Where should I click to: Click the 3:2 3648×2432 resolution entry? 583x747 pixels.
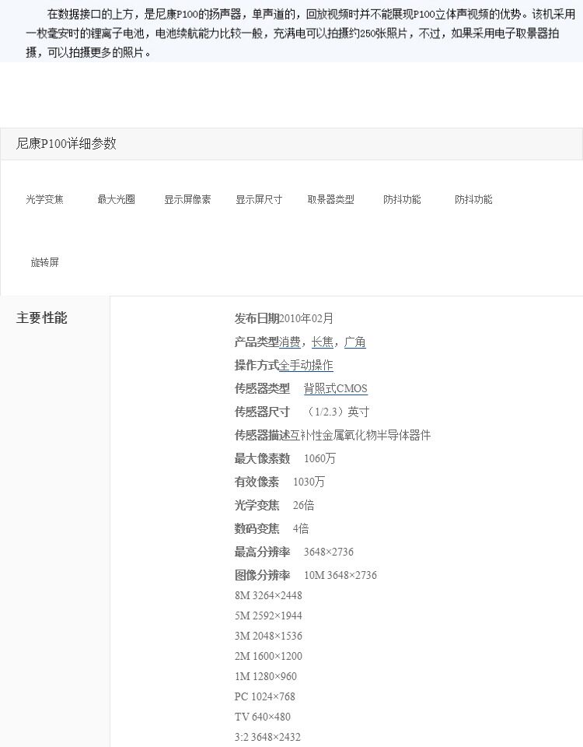267,737
